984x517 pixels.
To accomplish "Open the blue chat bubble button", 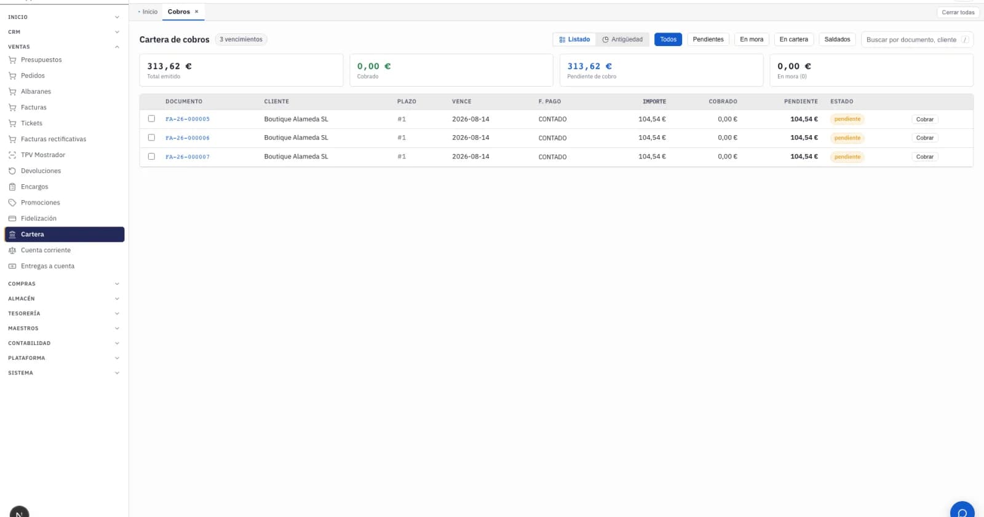I will [962, 510].
